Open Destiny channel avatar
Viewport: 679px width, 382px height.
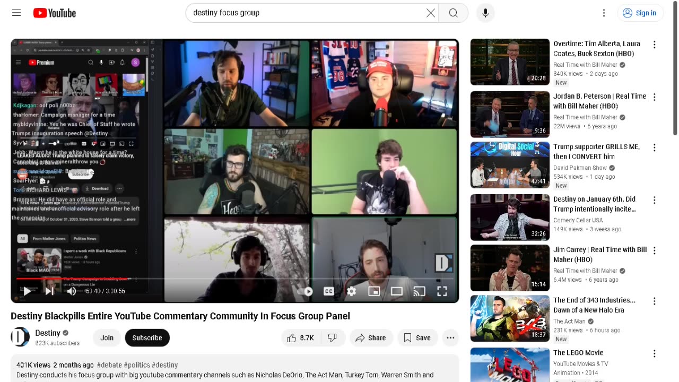pyautogui.click(x=20, y=337)
